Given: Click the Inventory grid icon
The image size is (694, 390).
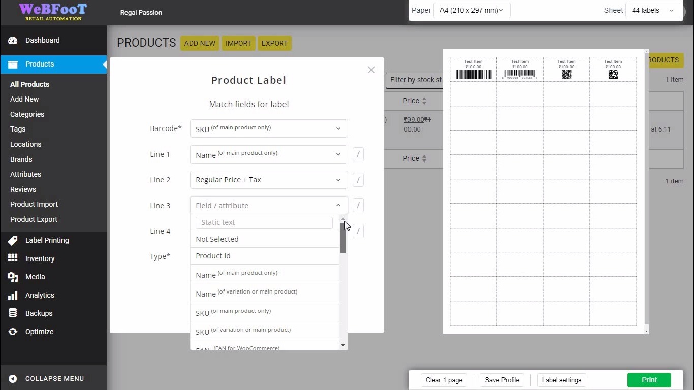Looking at the screenshot, I should click(x=13, y=258).
